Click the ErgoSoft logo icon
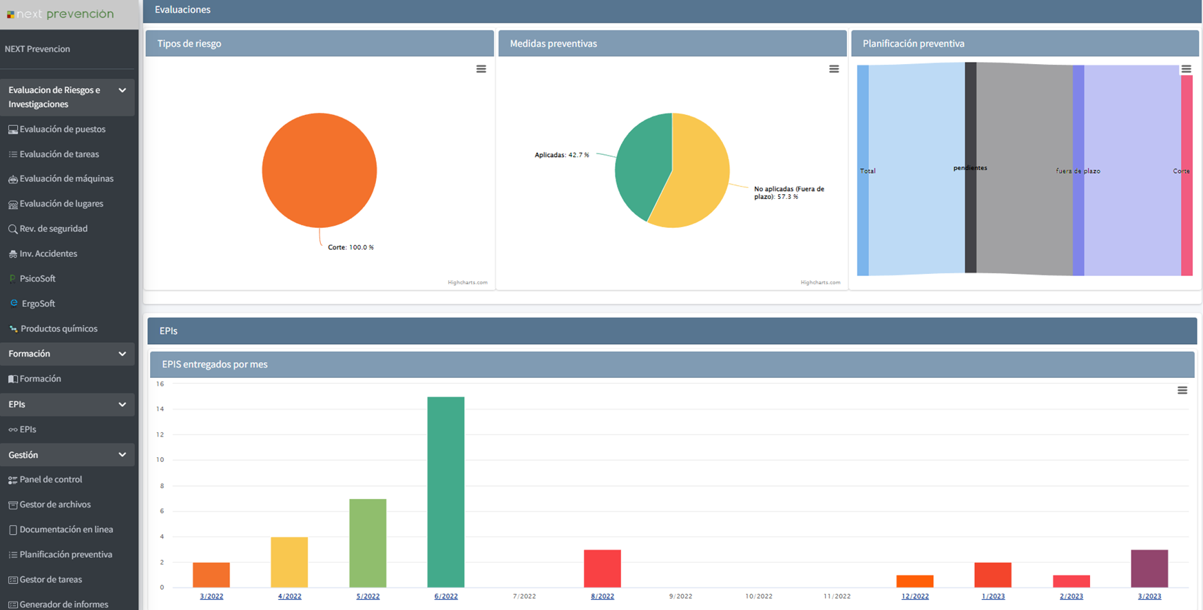Screen dimensions: 1203x610 pos(14,303)
